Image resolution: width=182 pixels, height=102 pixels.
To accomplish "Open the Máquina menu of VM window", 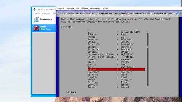I will tap(70, 8).
